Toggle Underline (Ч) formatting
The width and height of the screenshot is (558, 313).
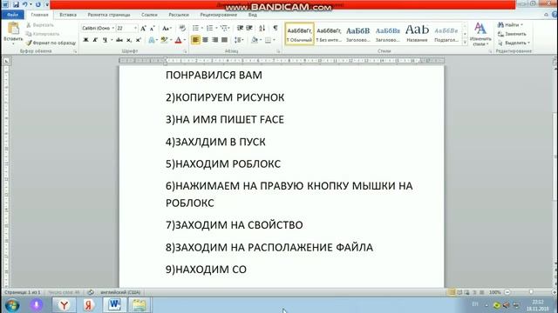point(105,40)
